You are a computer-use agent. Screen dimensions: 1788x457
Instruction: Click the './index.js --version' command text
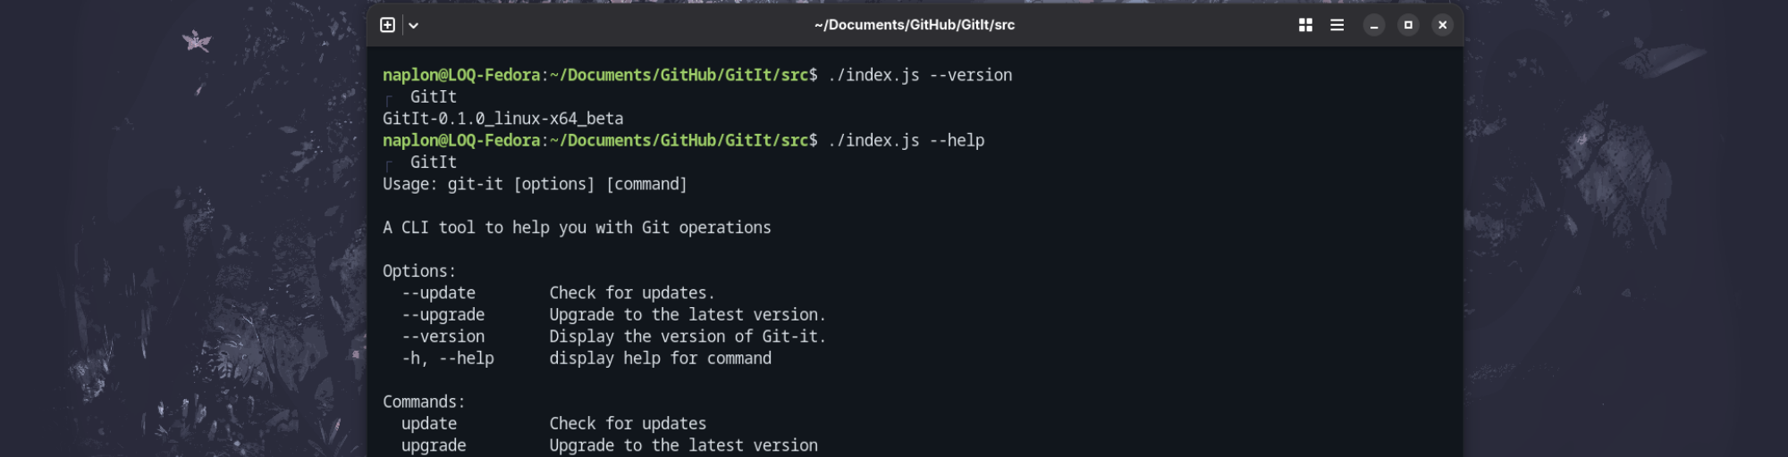click(920, 75)
